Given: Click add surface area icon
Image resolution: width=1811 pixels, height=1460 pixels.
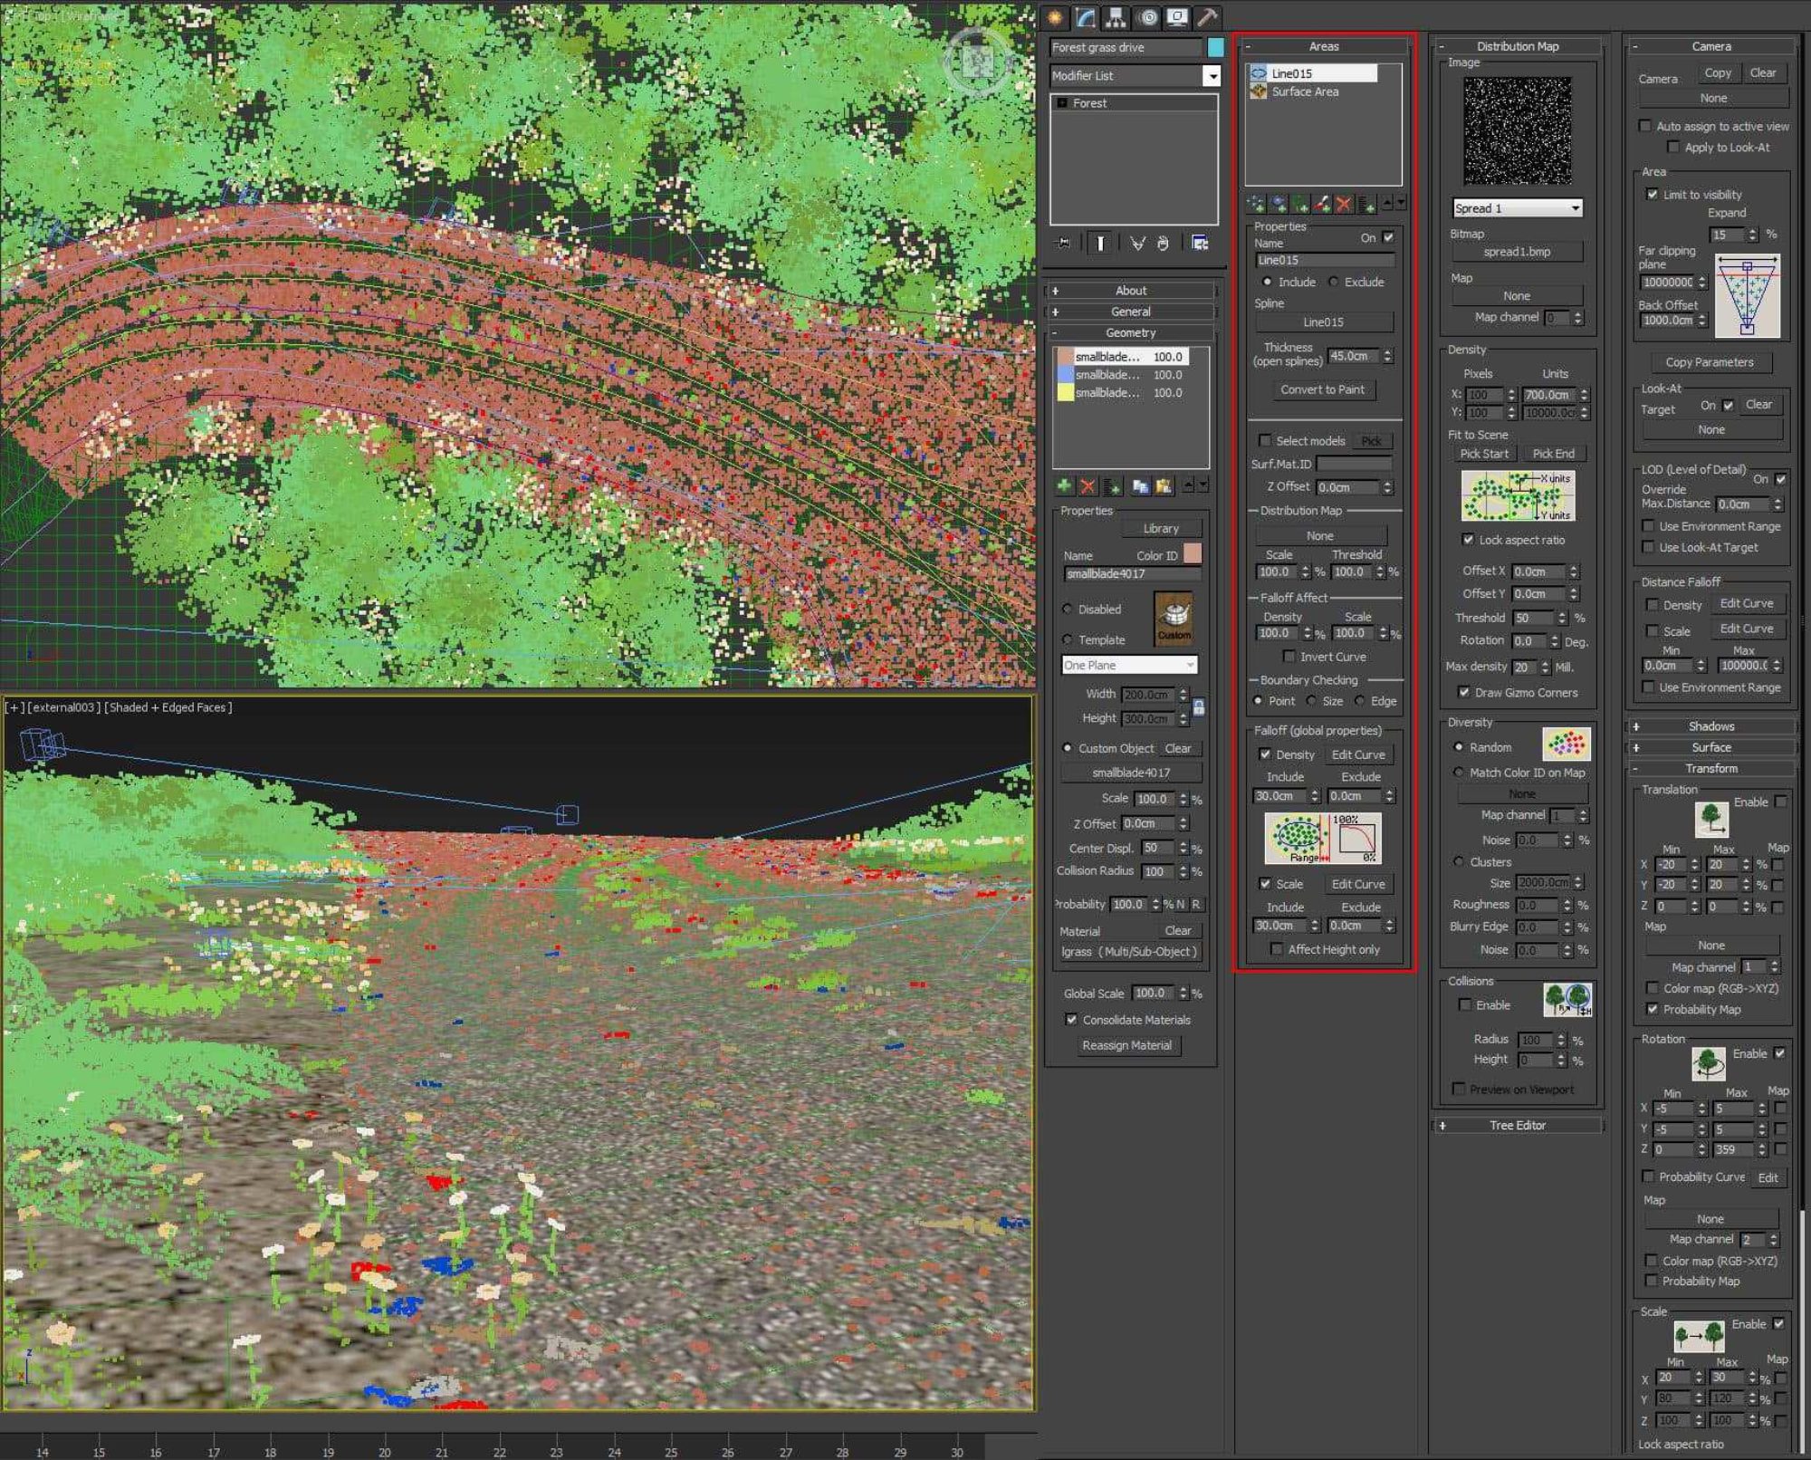Looking at the screenshot, I should (x=1300, y=204).
